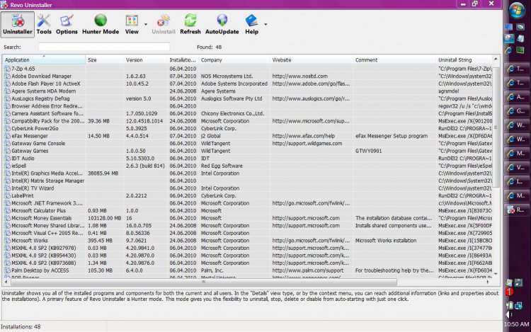531x332 pixels.
Task: Sort by the Uninstall String column header
Action: tap(464, 60)
